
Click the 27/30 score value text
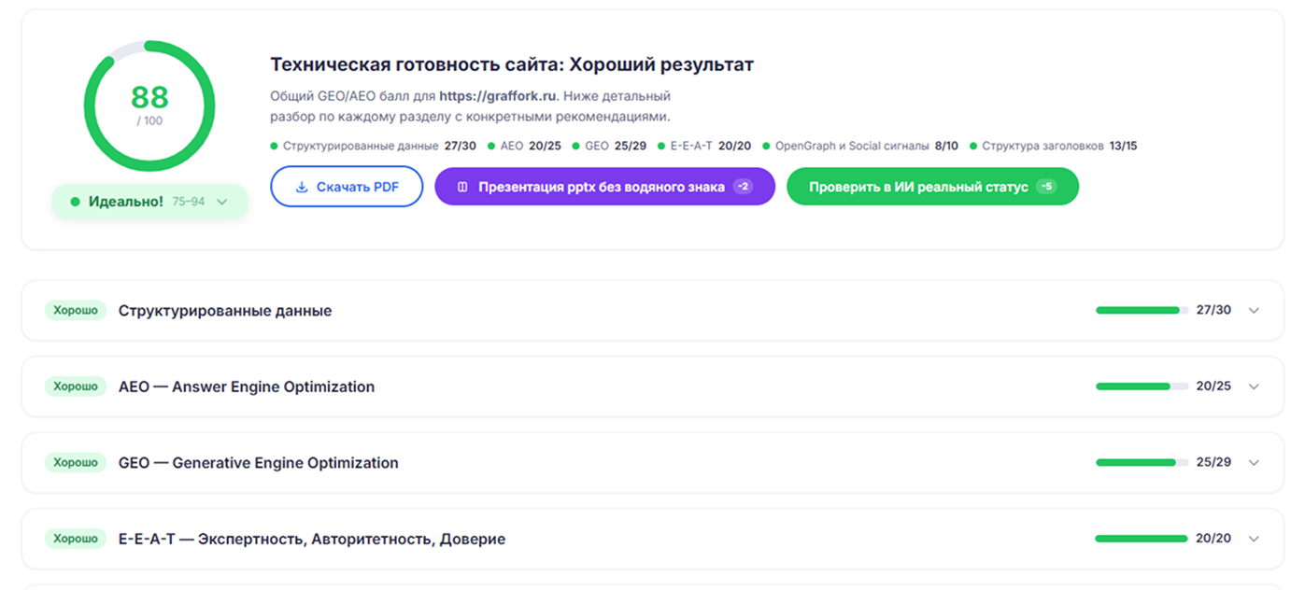(x=1213, y=311)
